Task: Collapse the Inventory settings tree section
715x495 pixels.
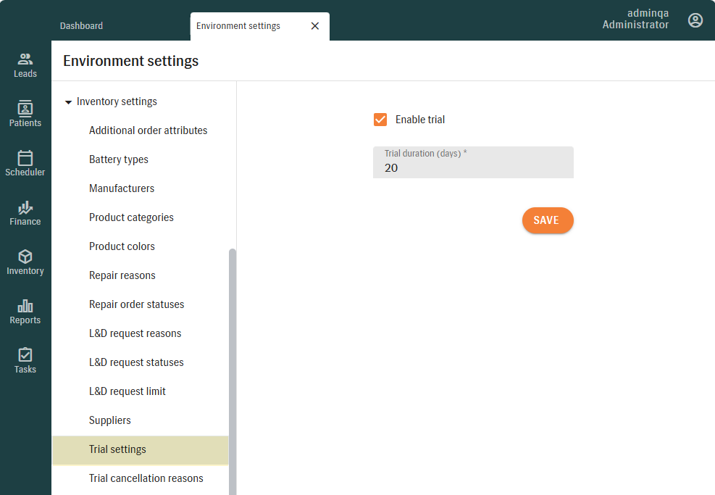Action: [69, 102]
